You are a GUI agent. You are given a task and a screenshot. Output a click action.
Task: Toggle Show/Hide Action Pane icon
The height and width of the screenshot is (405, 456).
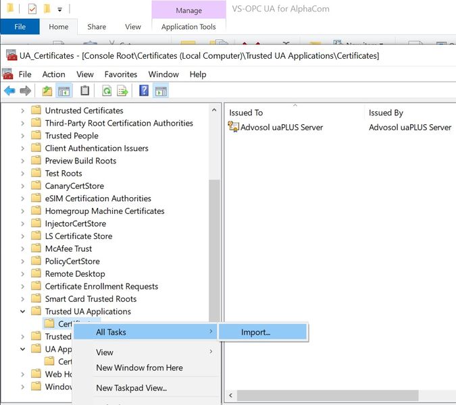point(161,91)
